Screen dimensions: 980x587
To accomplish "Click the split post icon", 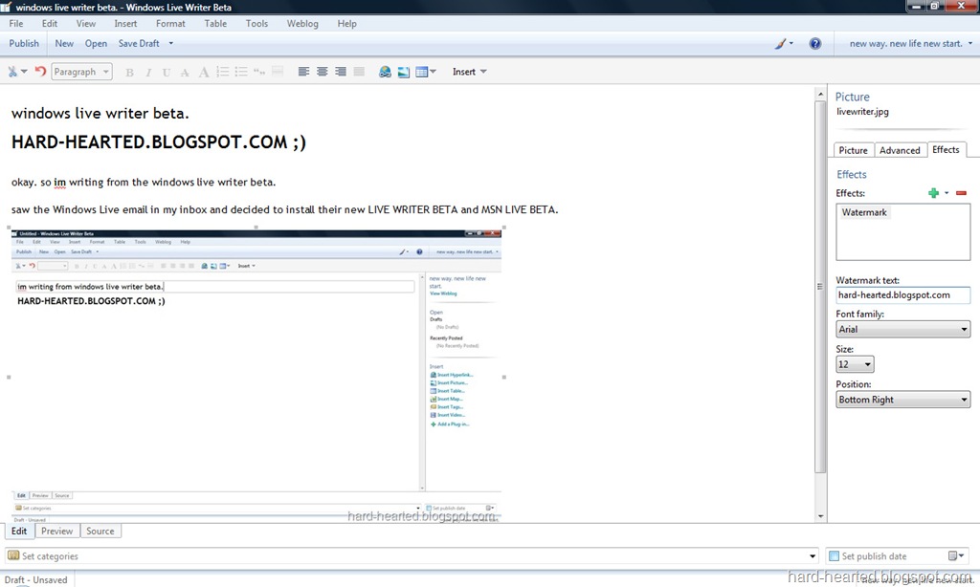I will click(x=278, y=71).
